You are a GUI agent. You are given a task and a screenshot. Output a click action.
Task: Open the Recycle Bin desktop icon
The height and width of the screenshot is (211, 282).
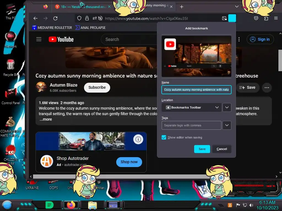click(x=10, y=68)
